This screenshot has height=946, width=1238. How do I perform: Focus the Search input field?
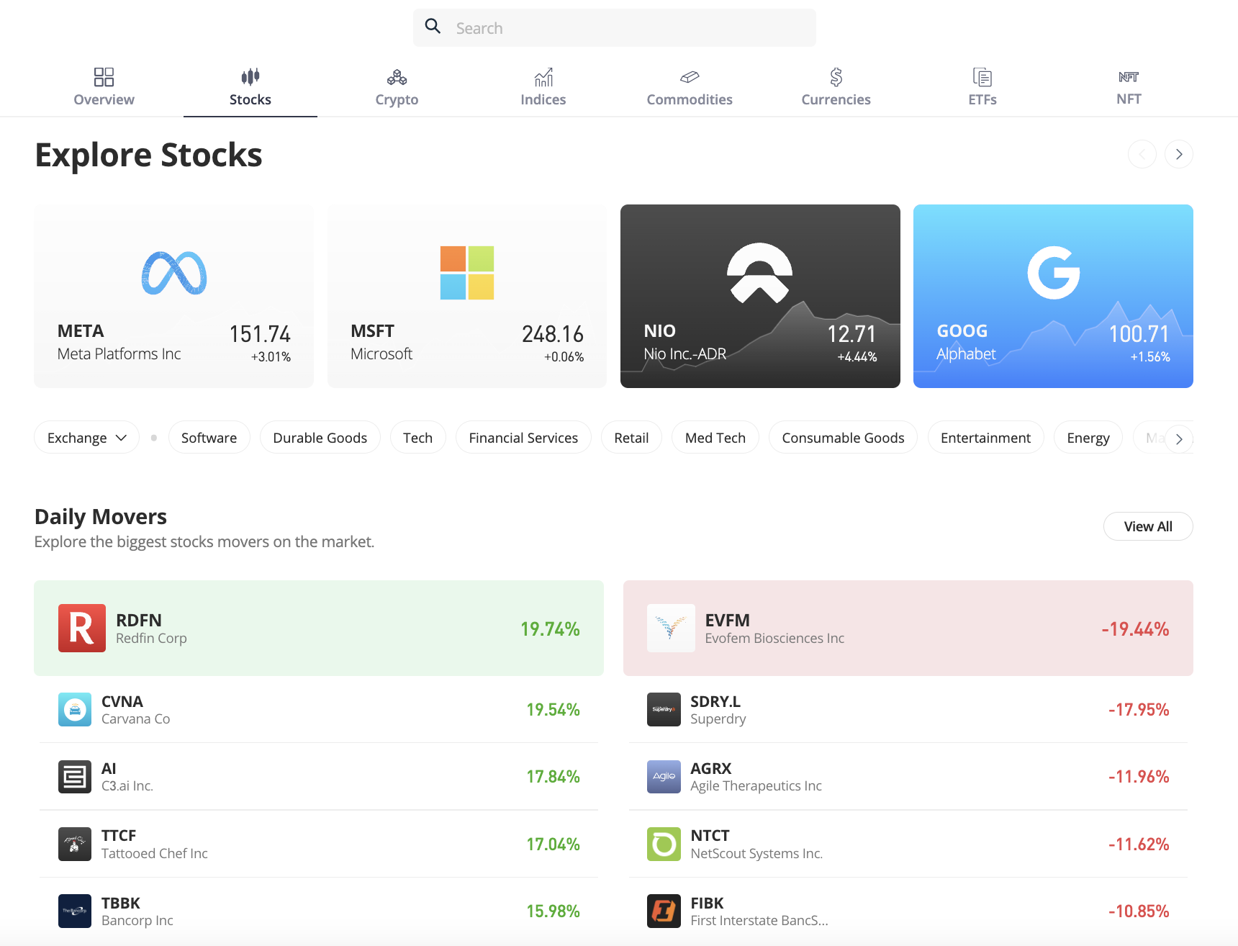pyautogui.click(x=626, y=28)
